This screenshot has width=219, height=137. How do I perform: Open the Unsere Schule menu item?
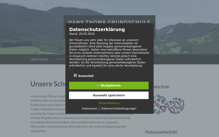pyautogui.click(x=39, y=59)
